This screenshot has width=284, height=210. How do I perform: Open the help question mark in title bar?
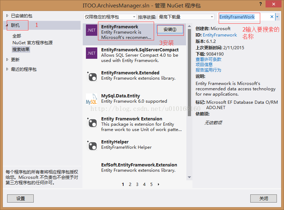click(261, 4)
